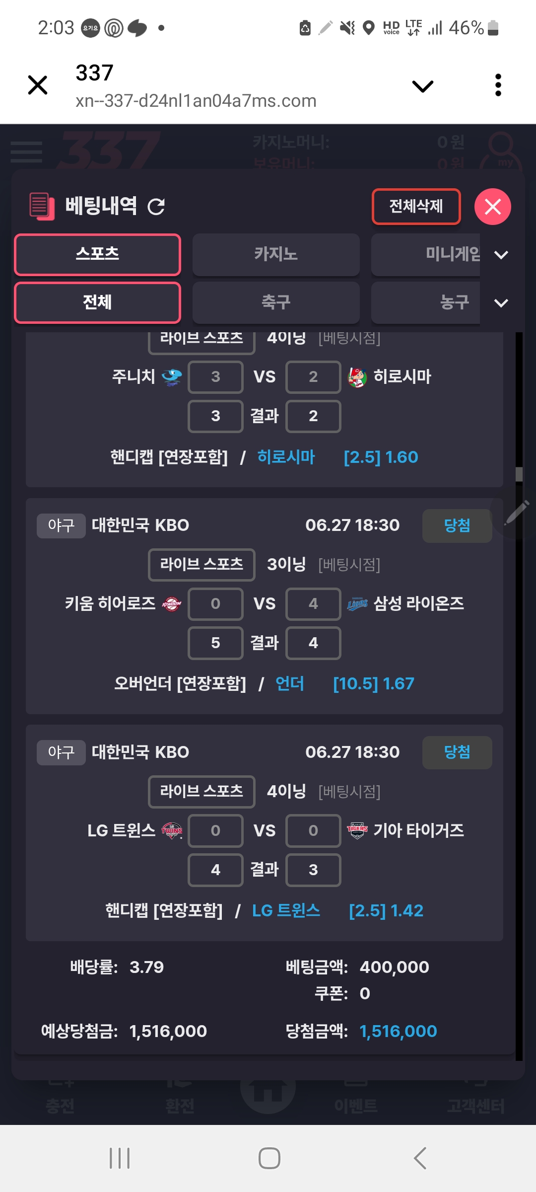Screen dimensions: 536x1192
Task: Tap the 삼성 라이온즈 team logo
Action: tap(357, 604)
